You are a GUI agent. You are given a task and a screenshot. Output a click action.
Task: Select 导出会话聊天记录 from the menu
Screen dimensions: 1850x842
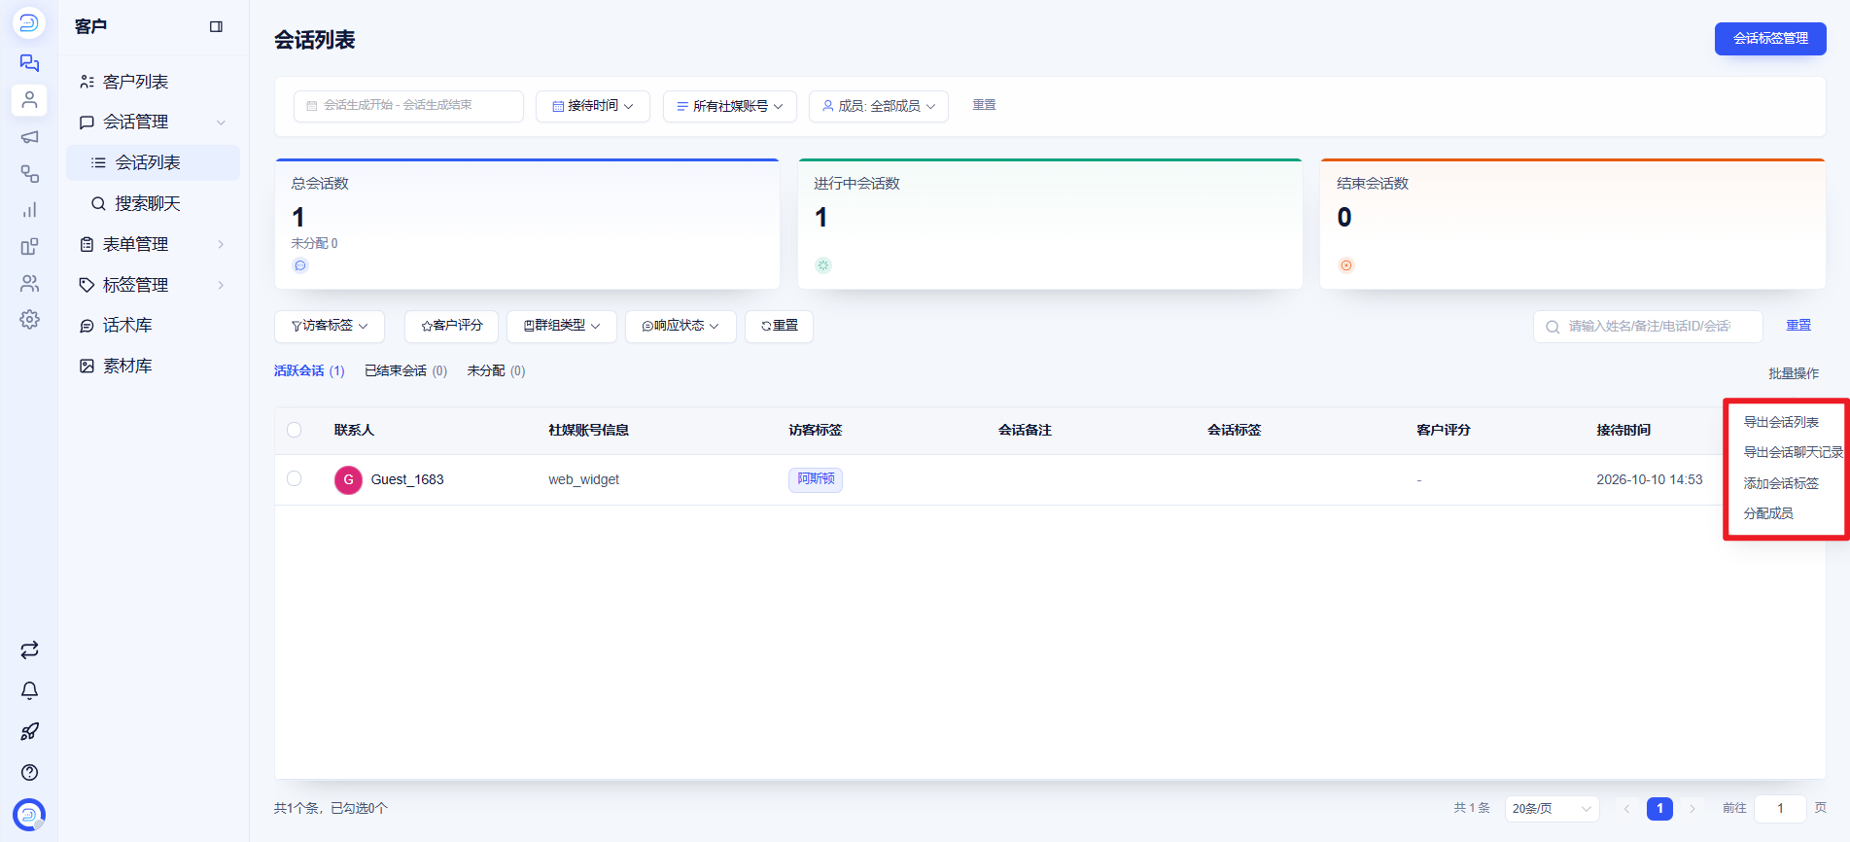[1793, 452]
